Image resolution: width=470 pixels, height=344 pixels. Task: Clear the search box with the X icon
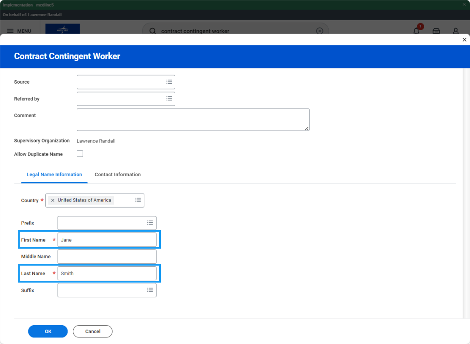pos(320,31)
